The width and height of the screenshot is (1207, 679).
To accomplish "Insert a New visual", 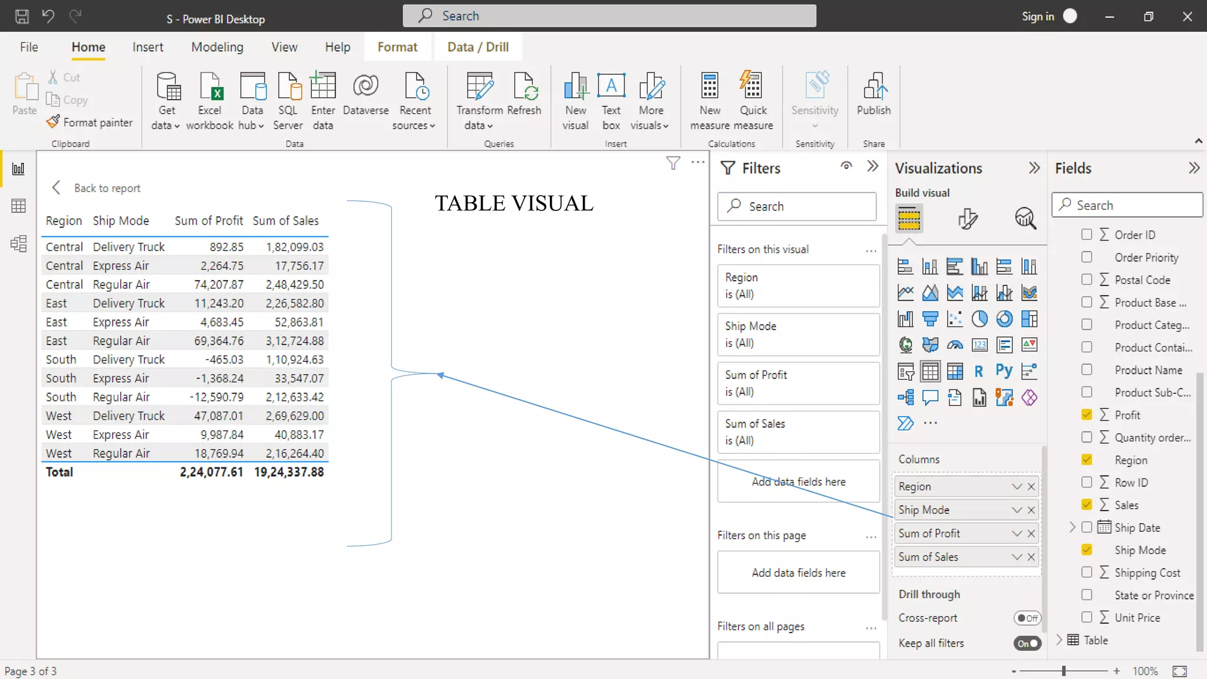I will coord(575,101).
